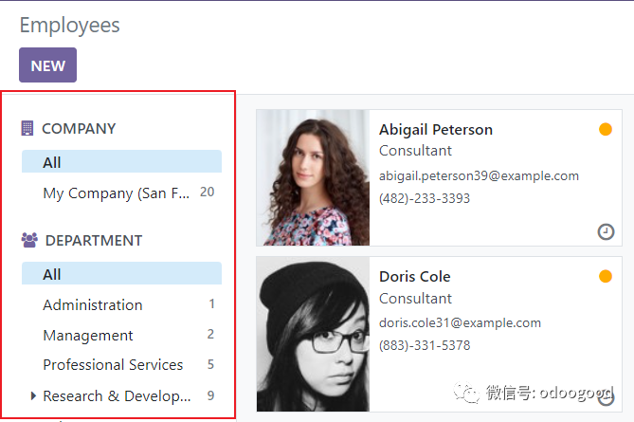Click abigail.peterson39@example.com email address
The height and width of the screenshot is (422, 634).
coord(479,175)
